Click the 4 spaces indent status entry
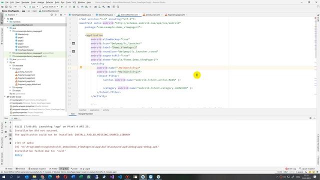 tap(299, 172)
